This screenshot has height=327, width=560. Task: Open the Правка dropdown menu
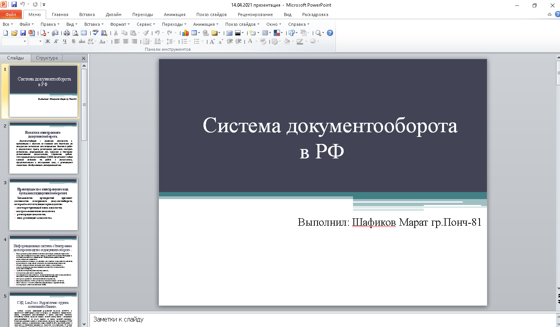point(50,24)
